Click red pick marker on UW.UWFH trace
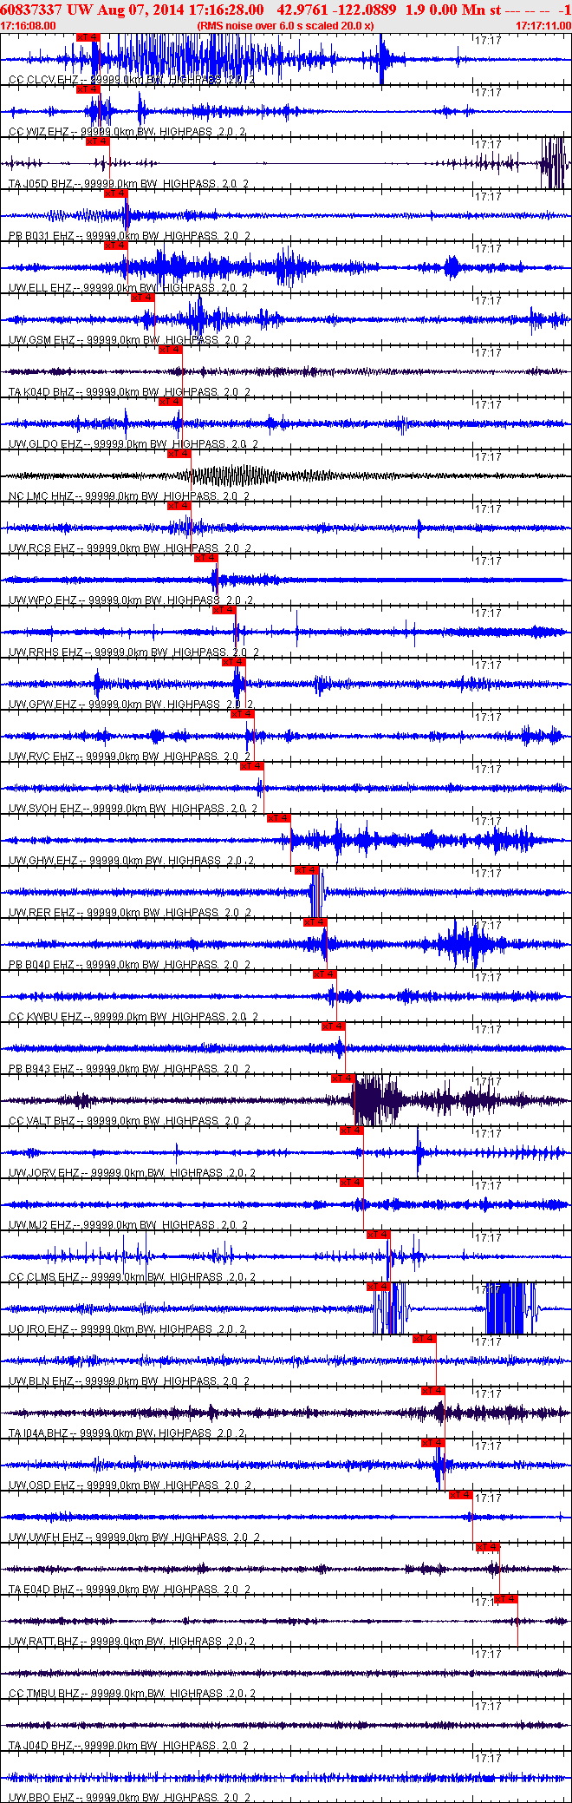 coord(461,1495)
